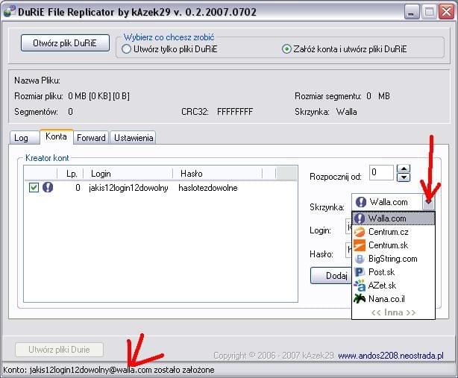Click the Walla.com icon in dropdown list
The height and width of the screenshot is (378, 458).
[360, 218]
